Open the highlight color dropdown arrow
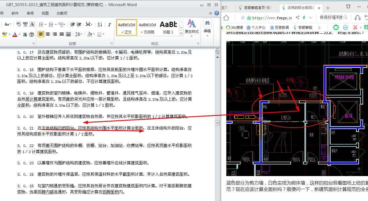The height and width of the screenshot is (201, 368). click(x=9, y=35)
